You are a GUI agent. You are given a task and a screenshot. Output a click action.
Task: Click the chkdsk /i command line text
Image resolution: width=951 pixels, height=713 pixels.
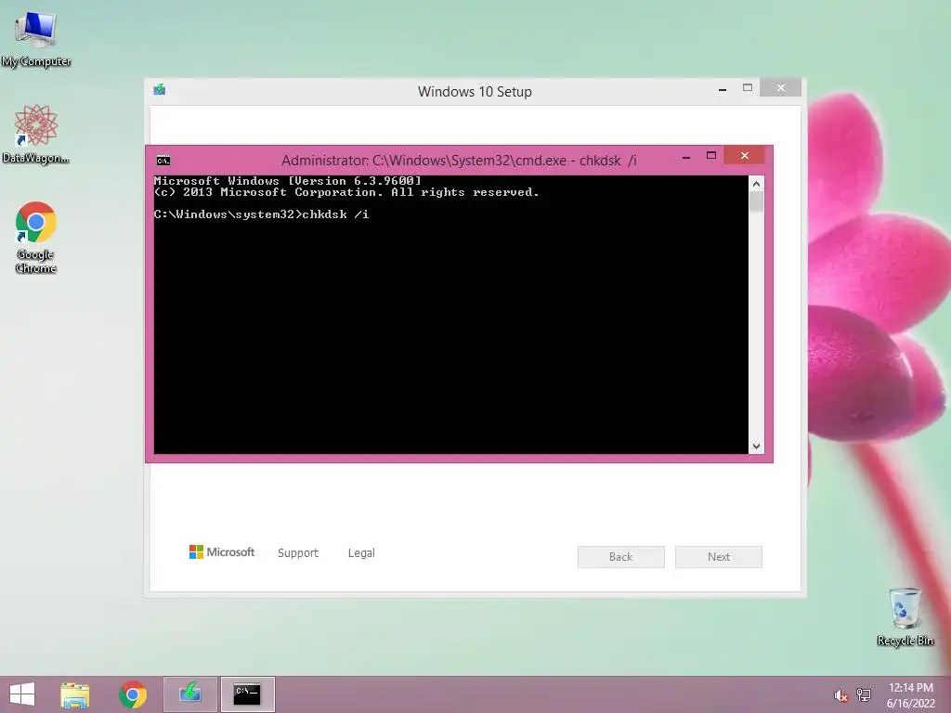pos(335,214)
